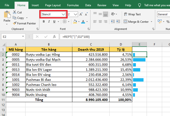
Task: Open the font size dropdown
Action: (x=76, y=14)
